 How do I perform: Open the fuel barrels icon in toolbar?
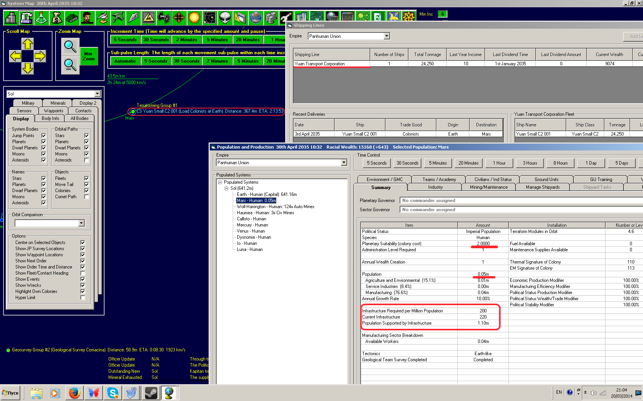[271, 18]
